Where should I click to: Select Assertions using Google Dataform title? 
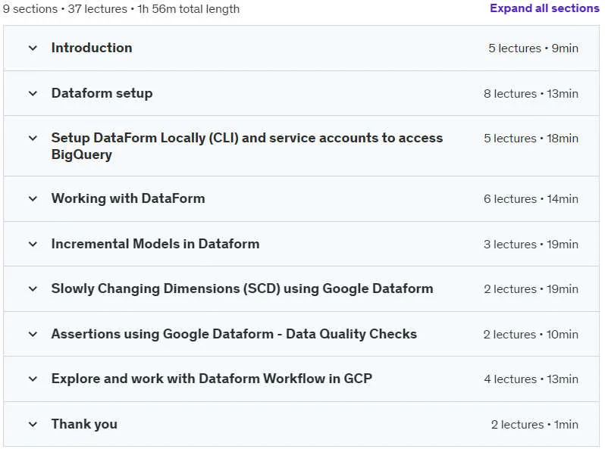coord(234,334)
